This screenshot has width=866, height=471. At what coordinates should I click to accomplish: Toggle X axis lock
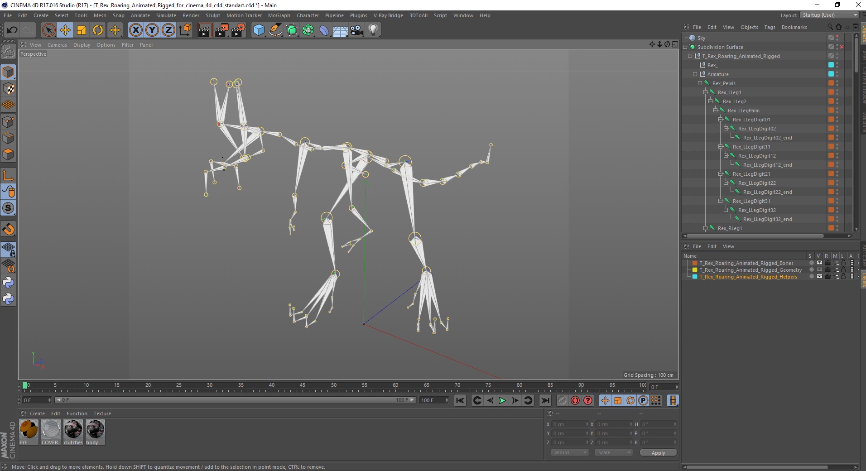point(135,30)
